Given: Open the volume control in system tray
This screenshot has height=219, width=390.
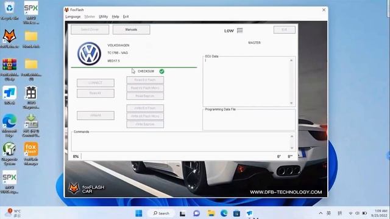Looking at the screenshot, I should click(x=358, y=214).
